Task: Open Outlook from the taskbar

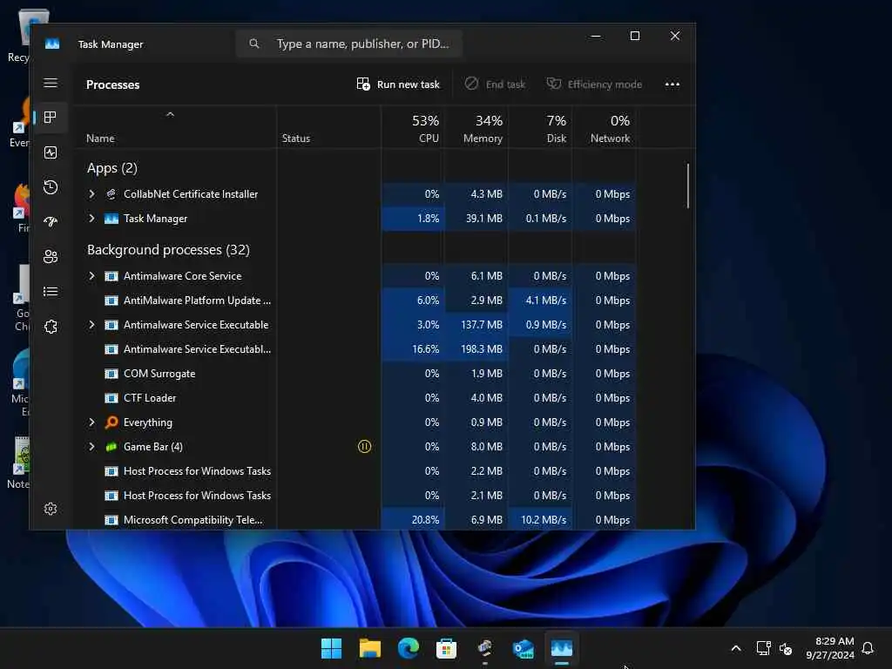Action: pyautogui.click(x=524, y=648)
